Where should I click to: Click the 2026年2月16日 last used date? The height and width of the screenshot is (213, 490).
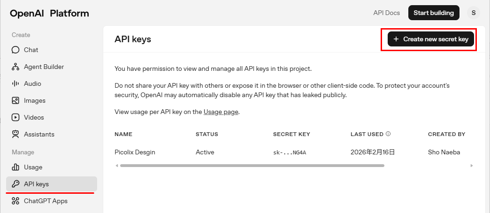tap(373, 152)
